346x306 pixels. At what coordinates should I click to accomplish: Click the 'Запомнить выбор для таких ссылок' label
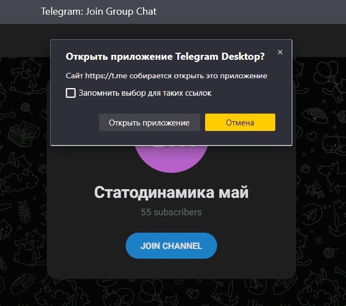coord(145,93)
